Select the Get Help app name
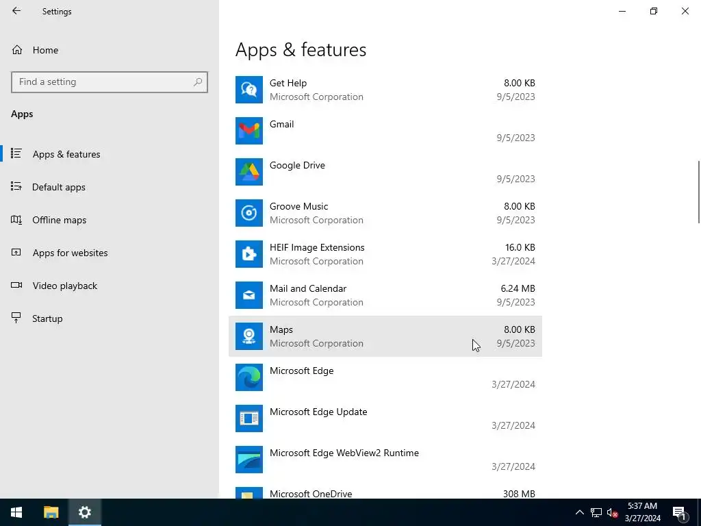The image size is (701, 526). pyautogui.click(x=288, y=83)
